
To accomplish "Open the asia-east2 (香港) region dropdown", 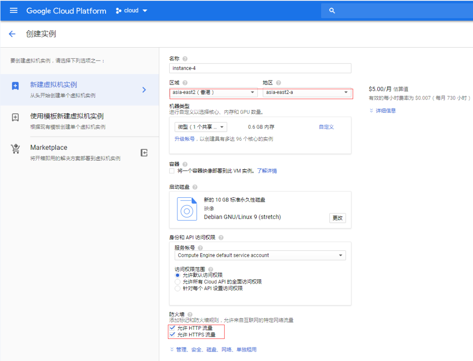I will pyautogui.click(x=214, y=92).
